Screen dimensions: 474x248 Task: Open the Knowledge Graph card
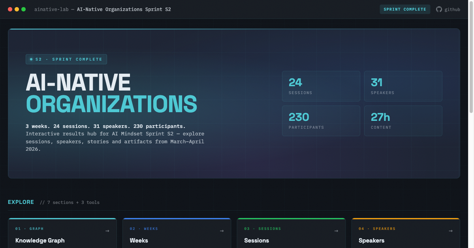62,233
